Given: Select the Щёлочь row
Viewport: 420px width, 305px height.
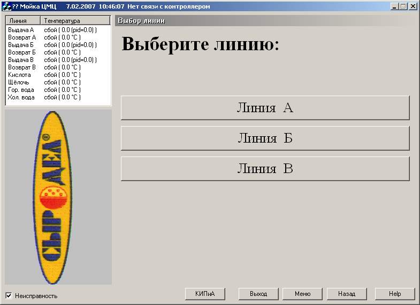Looking at the screenshot, I should (x=58, y=82).
